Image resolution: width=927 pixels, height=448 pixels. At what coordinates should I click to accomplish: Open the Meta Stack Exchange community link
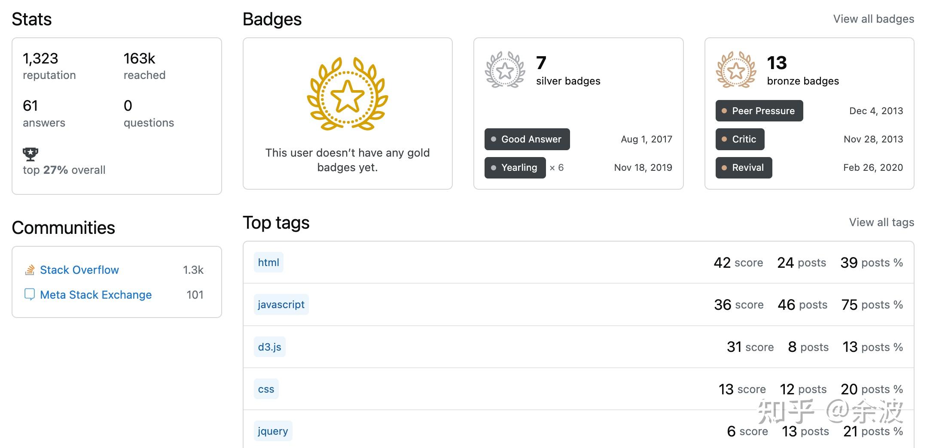coord(96,295)
